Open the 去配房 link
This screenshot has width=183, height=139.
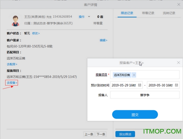[12, 64]
